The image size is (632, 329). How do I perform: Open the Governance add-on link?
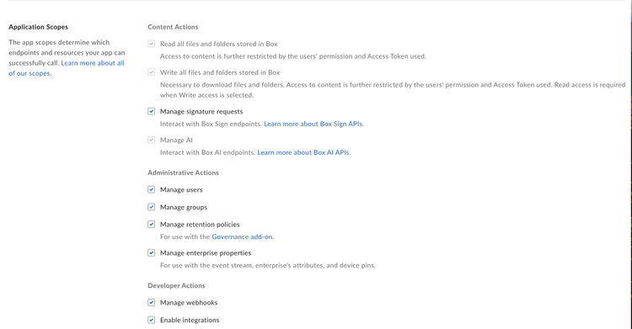242,236
